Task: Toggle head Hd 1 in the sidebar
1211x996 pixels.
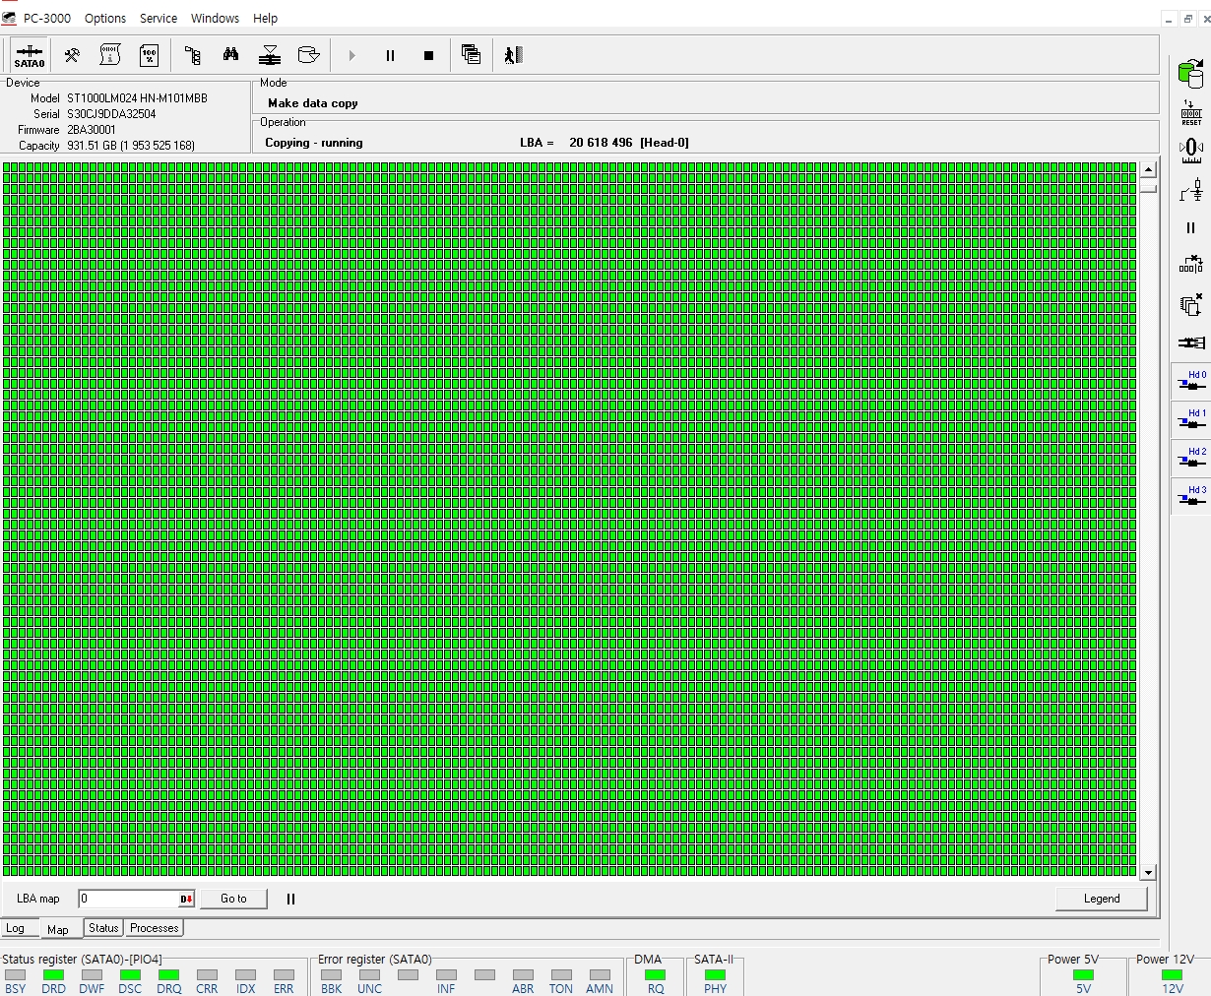Action: (1191, 420)
